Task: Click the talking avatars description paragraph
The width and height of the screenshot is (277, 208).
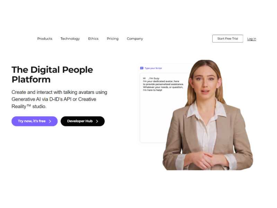Action: (x=59, y=99)
